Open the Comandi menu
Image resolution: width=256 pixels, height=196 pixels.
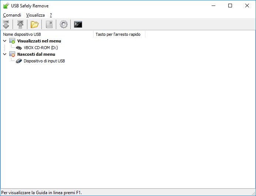pos(12,15)
